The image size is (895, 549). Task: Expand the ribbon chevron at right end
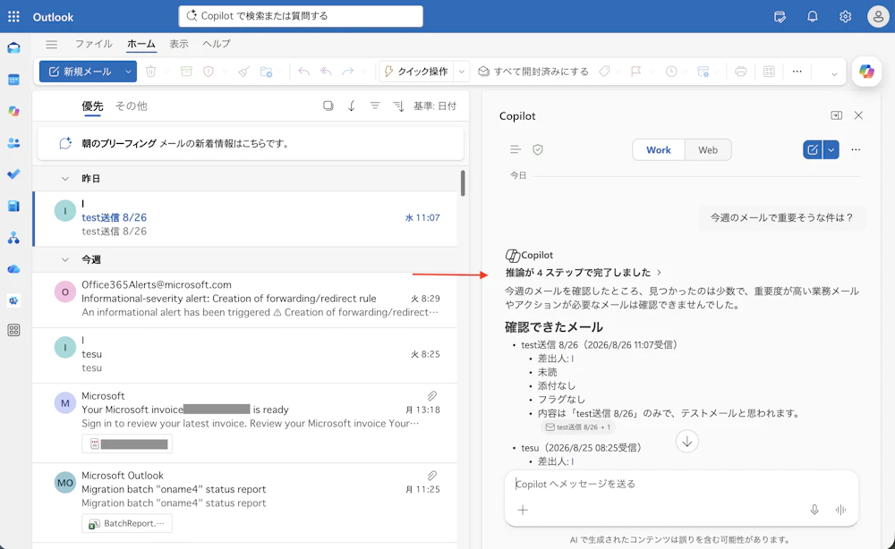834,73
